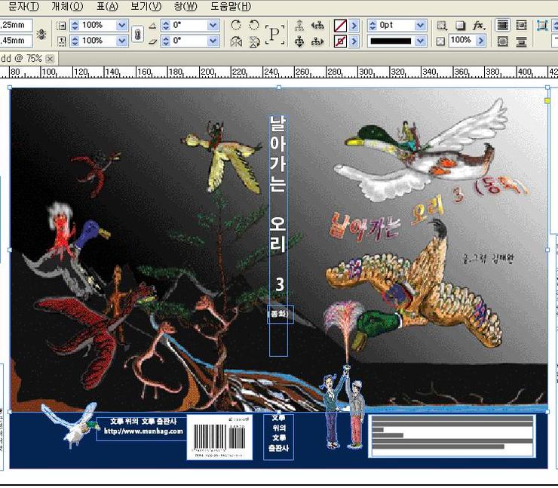This screenshot has height=488, width=558.
Task: Enable Wrap Around Bounding Box text wrap
Action: click(x=521, y=25)
